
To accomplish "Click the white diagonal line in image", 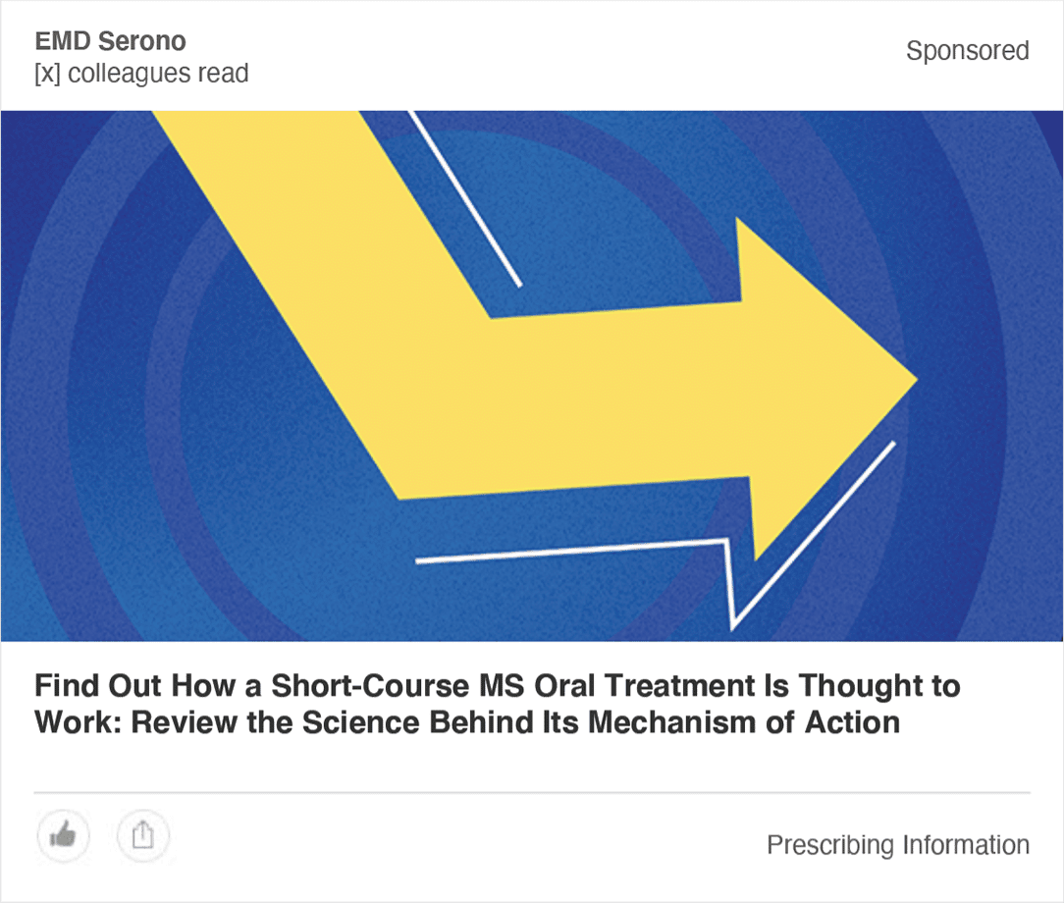I will click(x=465, y=198).
